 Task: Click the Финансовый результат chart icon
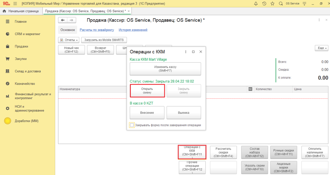click(8, 96)
